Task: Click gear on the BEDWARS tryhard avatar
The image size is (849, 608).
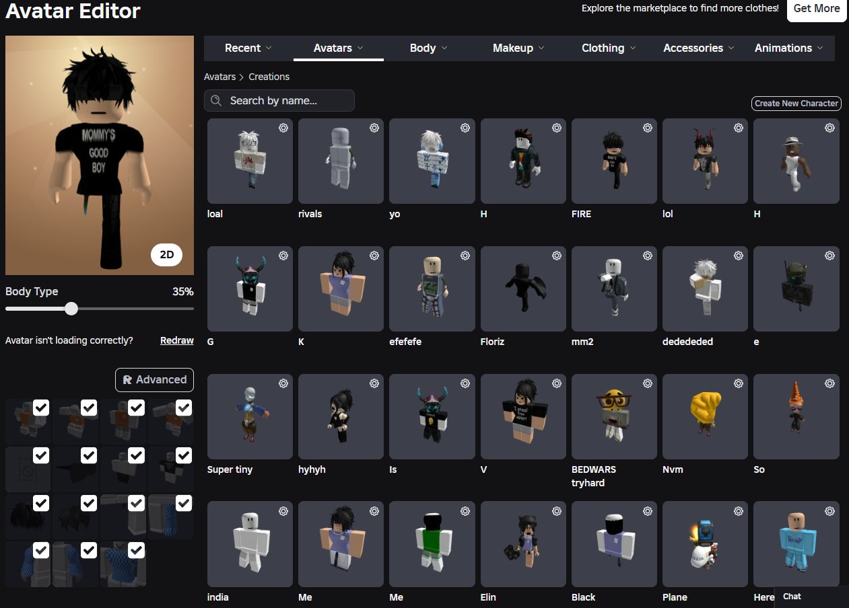Action: point(648,383)
